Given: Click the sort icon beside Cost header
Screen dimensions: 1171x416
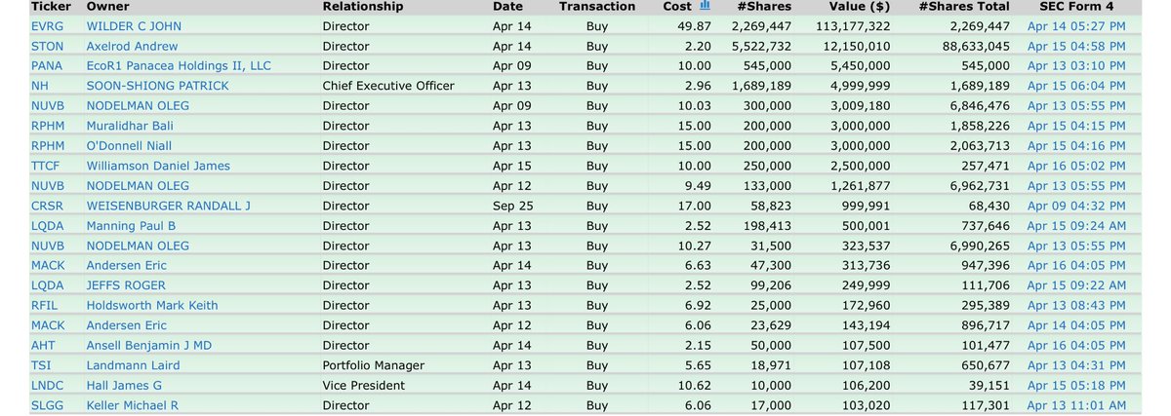Looking at the screenshot, I should 705,6.
